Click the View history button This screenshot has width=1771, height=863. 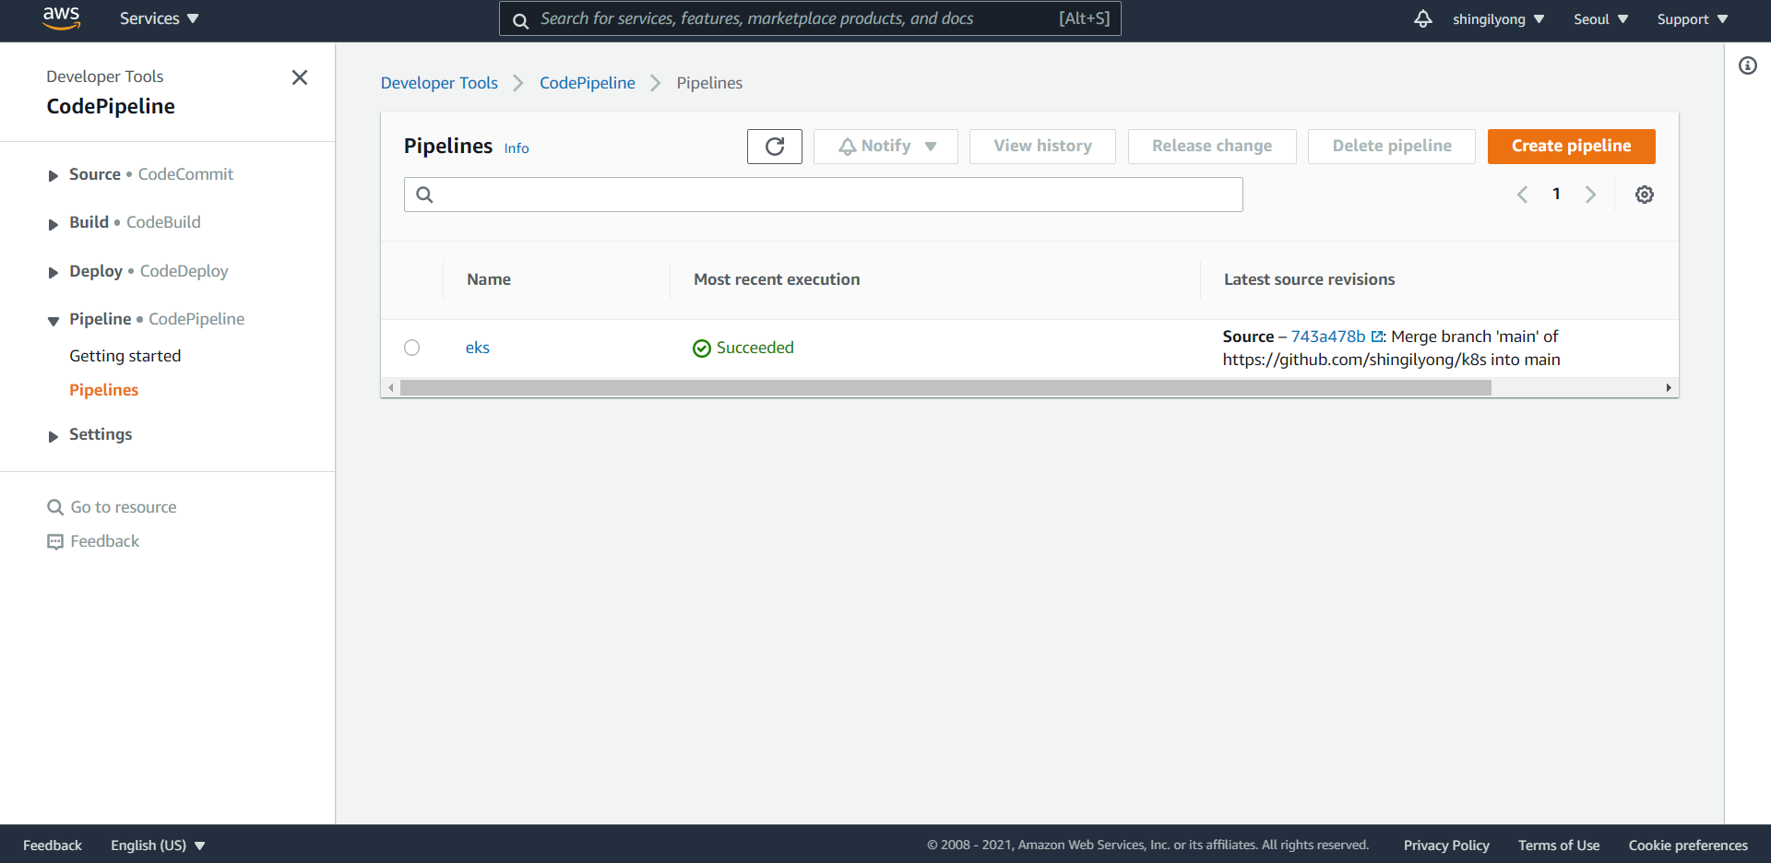click(x=1042, y=147)
